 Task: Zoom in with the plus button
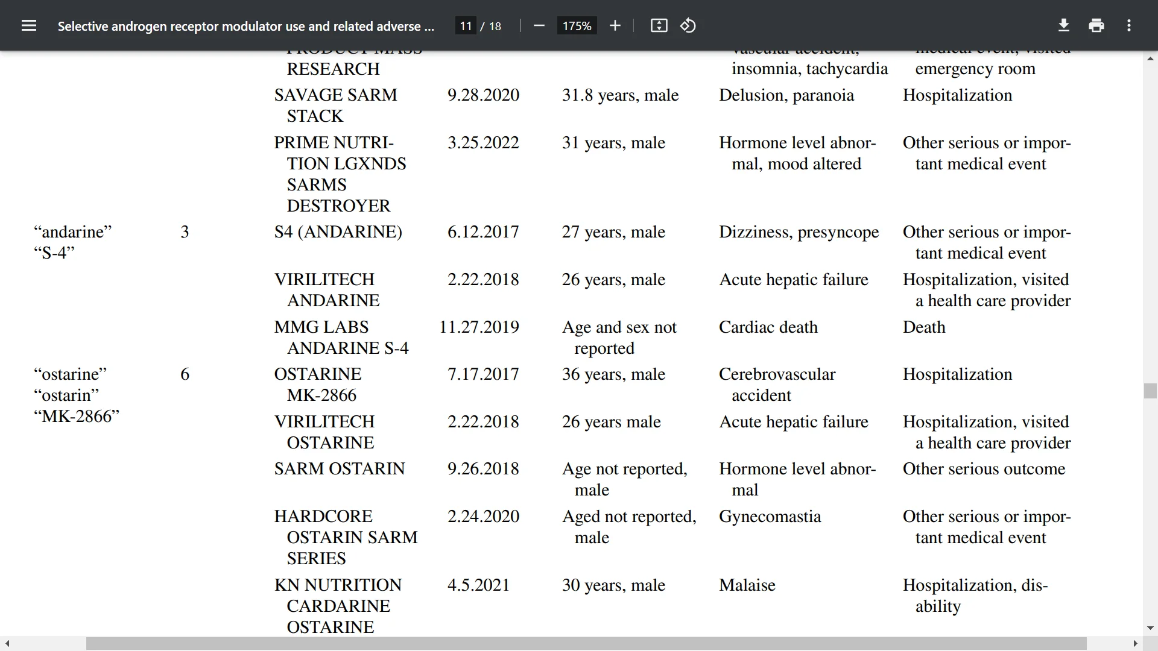[615, 25]
